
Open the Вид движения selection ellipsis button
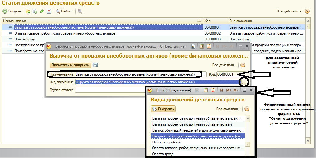[x=244, y=82]
